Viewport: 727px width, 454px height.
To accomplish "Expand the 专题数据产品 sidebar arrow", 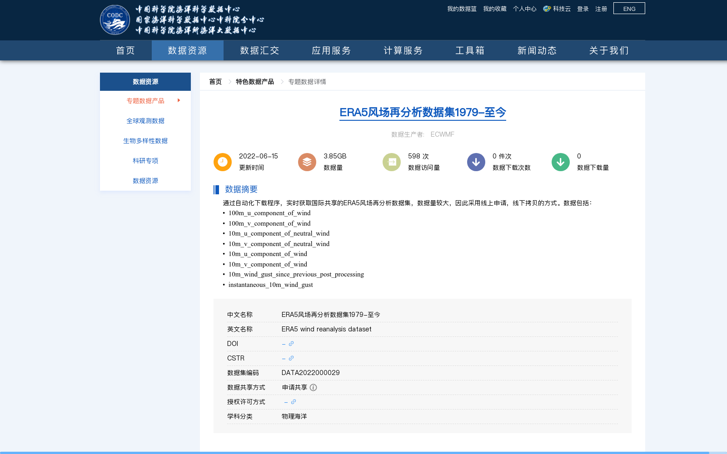I will pos(179,100).
